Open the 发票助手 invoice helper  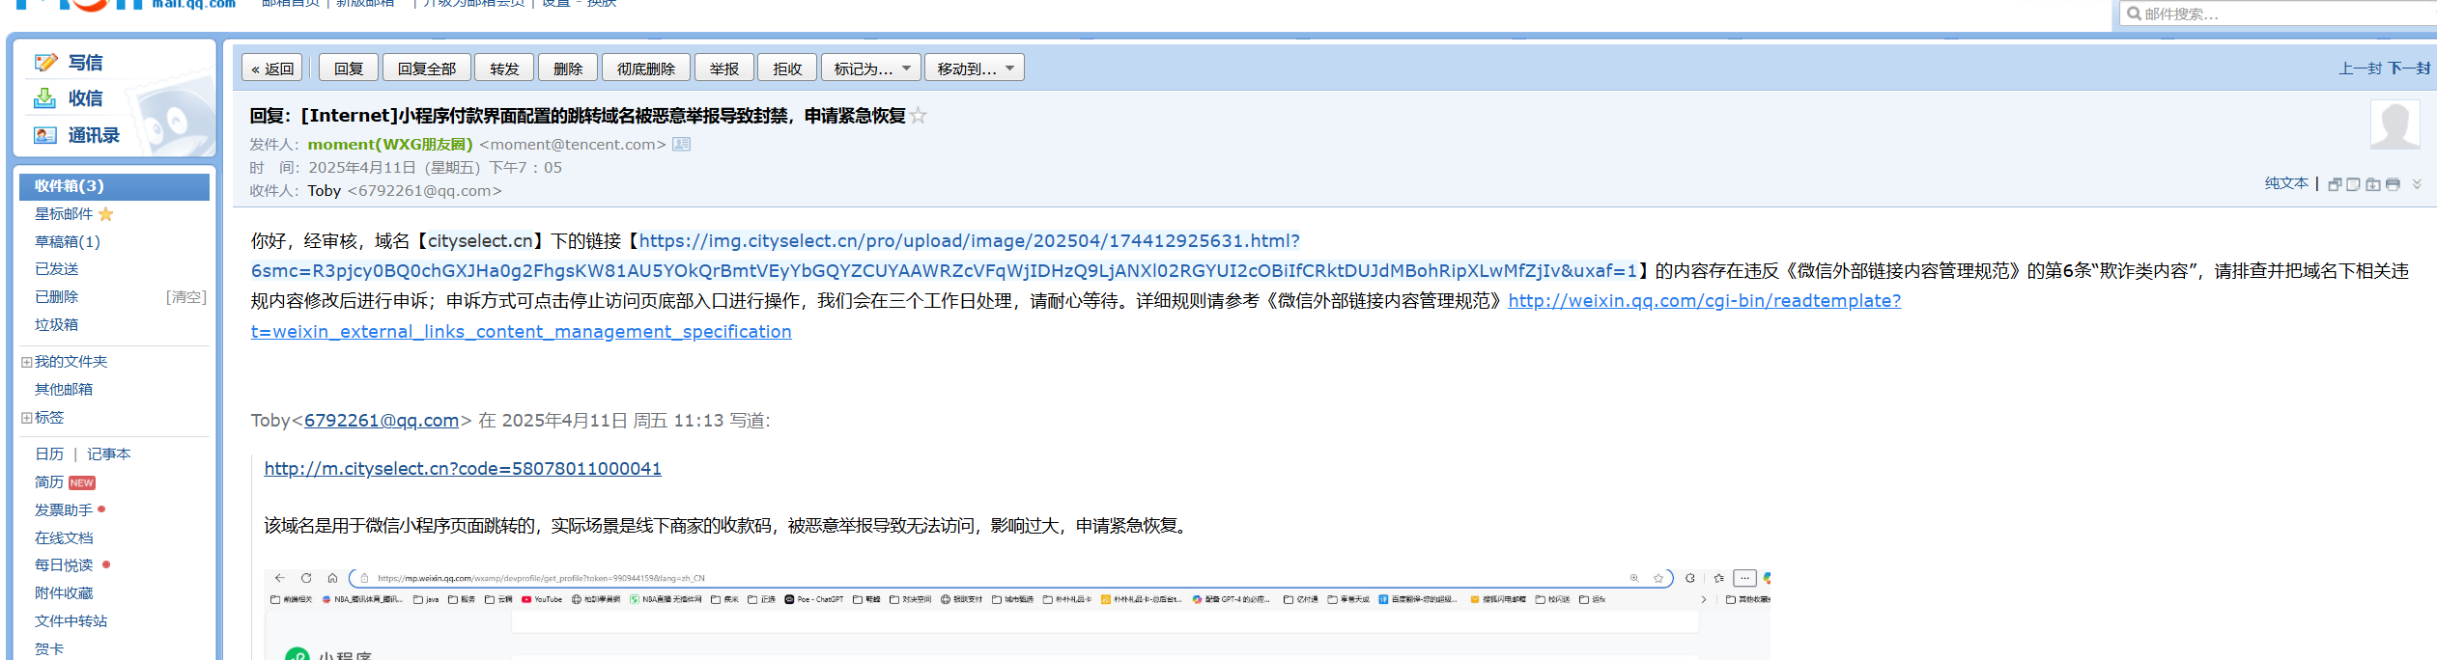click(64, 510)
